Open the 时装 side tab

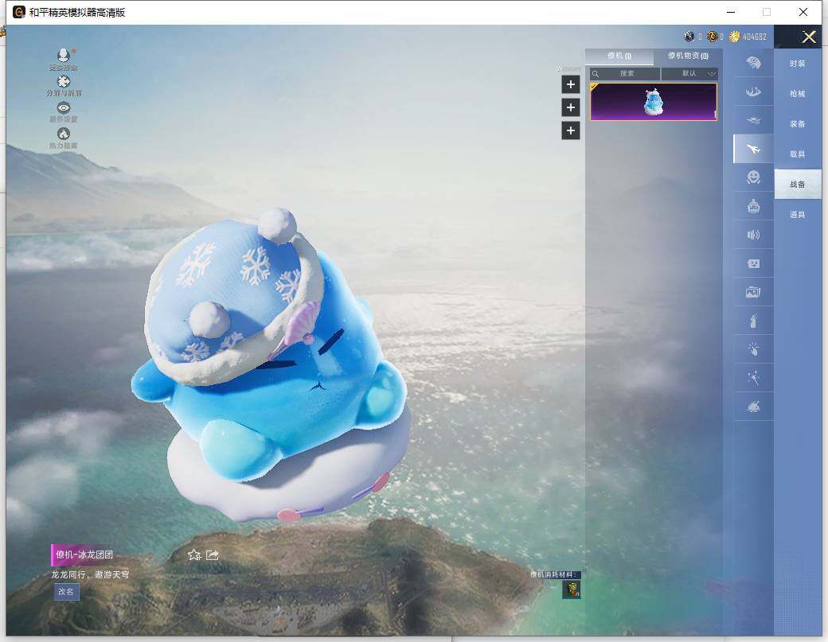point(798,64)
